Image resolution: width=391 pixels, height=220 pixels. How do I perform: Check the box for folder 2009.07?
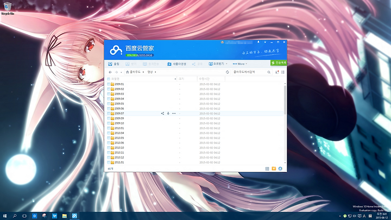(x=109, y=114)
